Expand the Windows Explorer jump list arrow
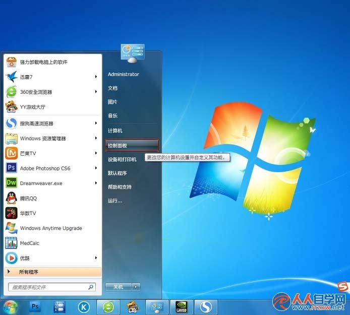 (96, 138)
